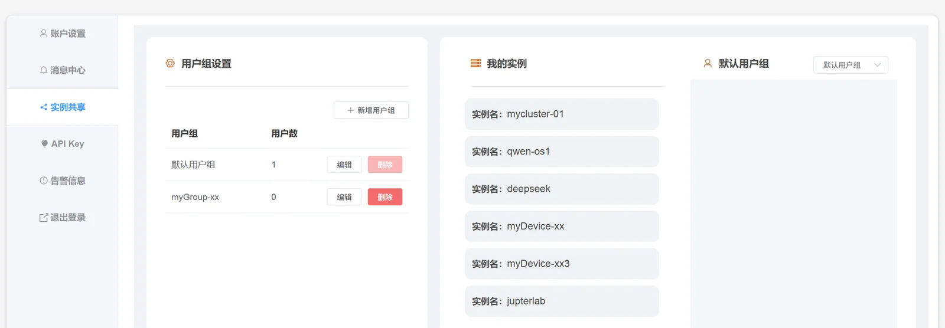Image resolution: width=945 pixels, height=328 pixels.
Task: Select instance qwen-os1
Action: click(x=562, y=152)
